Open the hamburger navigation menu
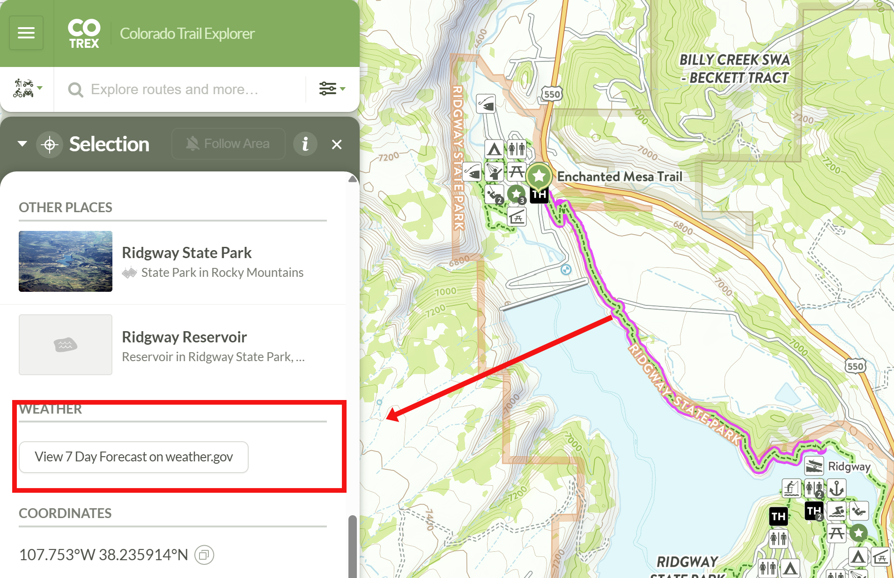Viewport: 894px width, 578px height. (26, 32)
